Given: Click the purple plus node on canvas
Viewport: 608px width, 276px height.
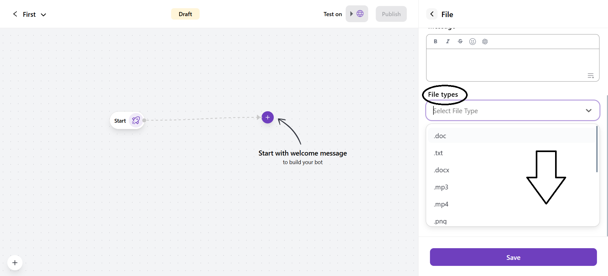Looking at the screenshot, I should click(x=268, y=117).
